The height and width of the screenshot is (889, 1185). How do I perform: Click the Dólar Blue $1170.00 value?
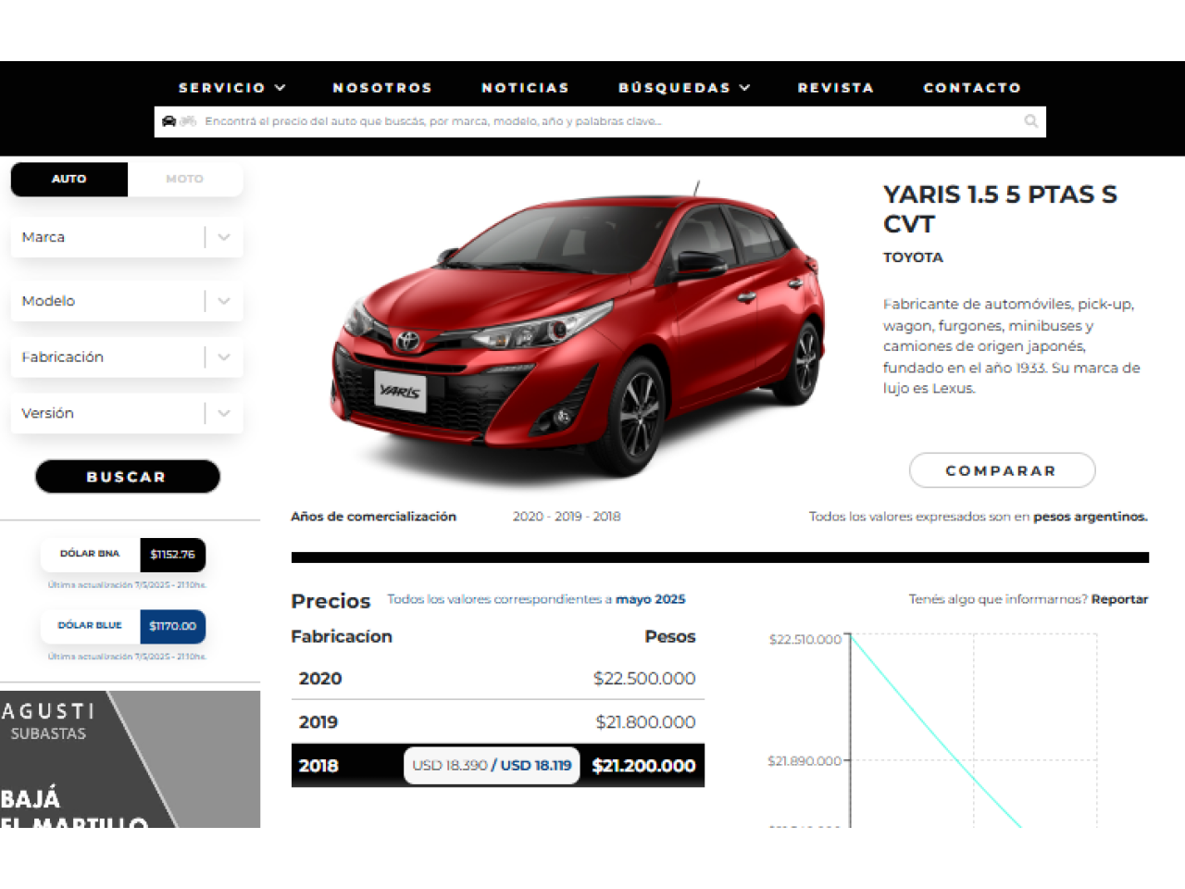pos(172,626)
